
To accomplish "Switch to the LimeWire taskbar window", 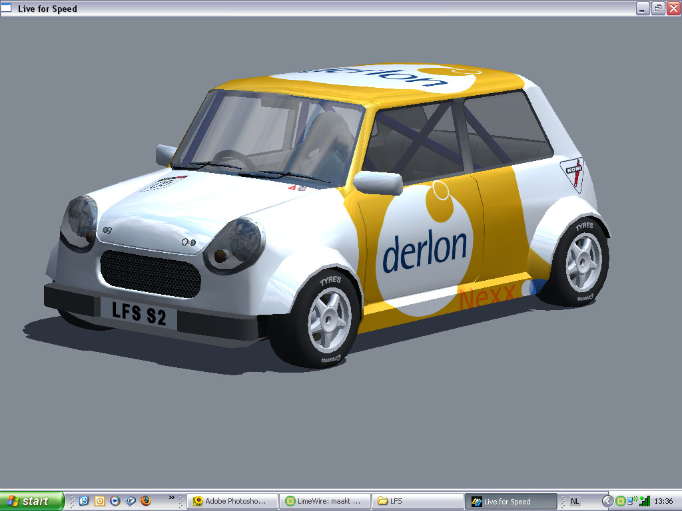I will pyautogui.click(x=325, y=501).
